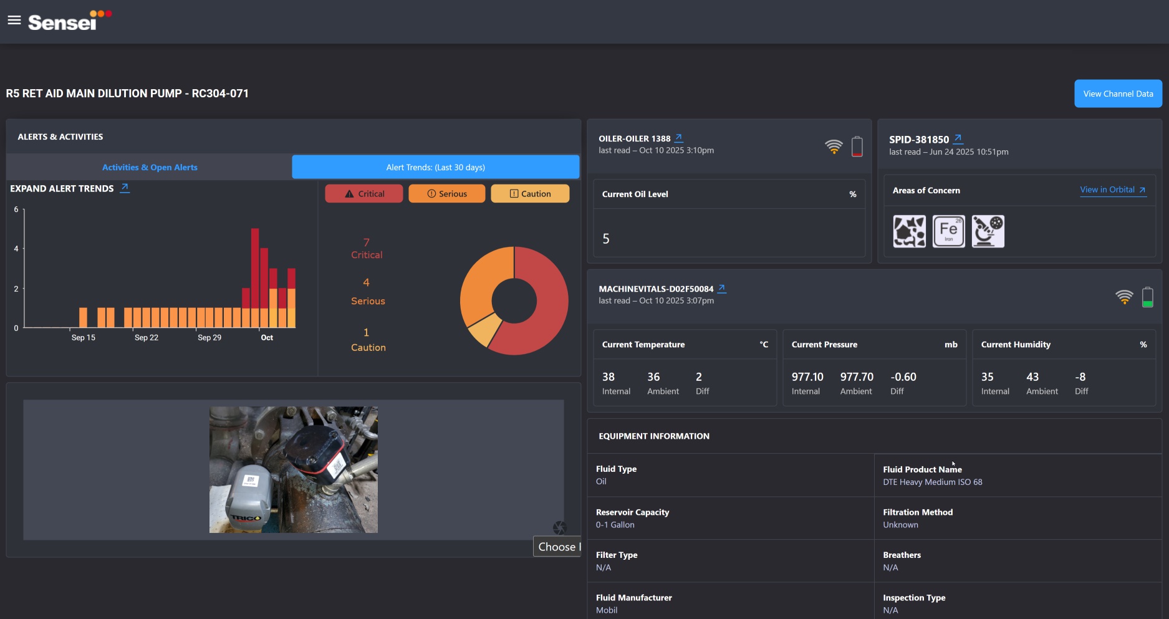
Task: Open the MACHINEVITALS-D02F50084 external link arrow
Action: click(x=722, y=288)
